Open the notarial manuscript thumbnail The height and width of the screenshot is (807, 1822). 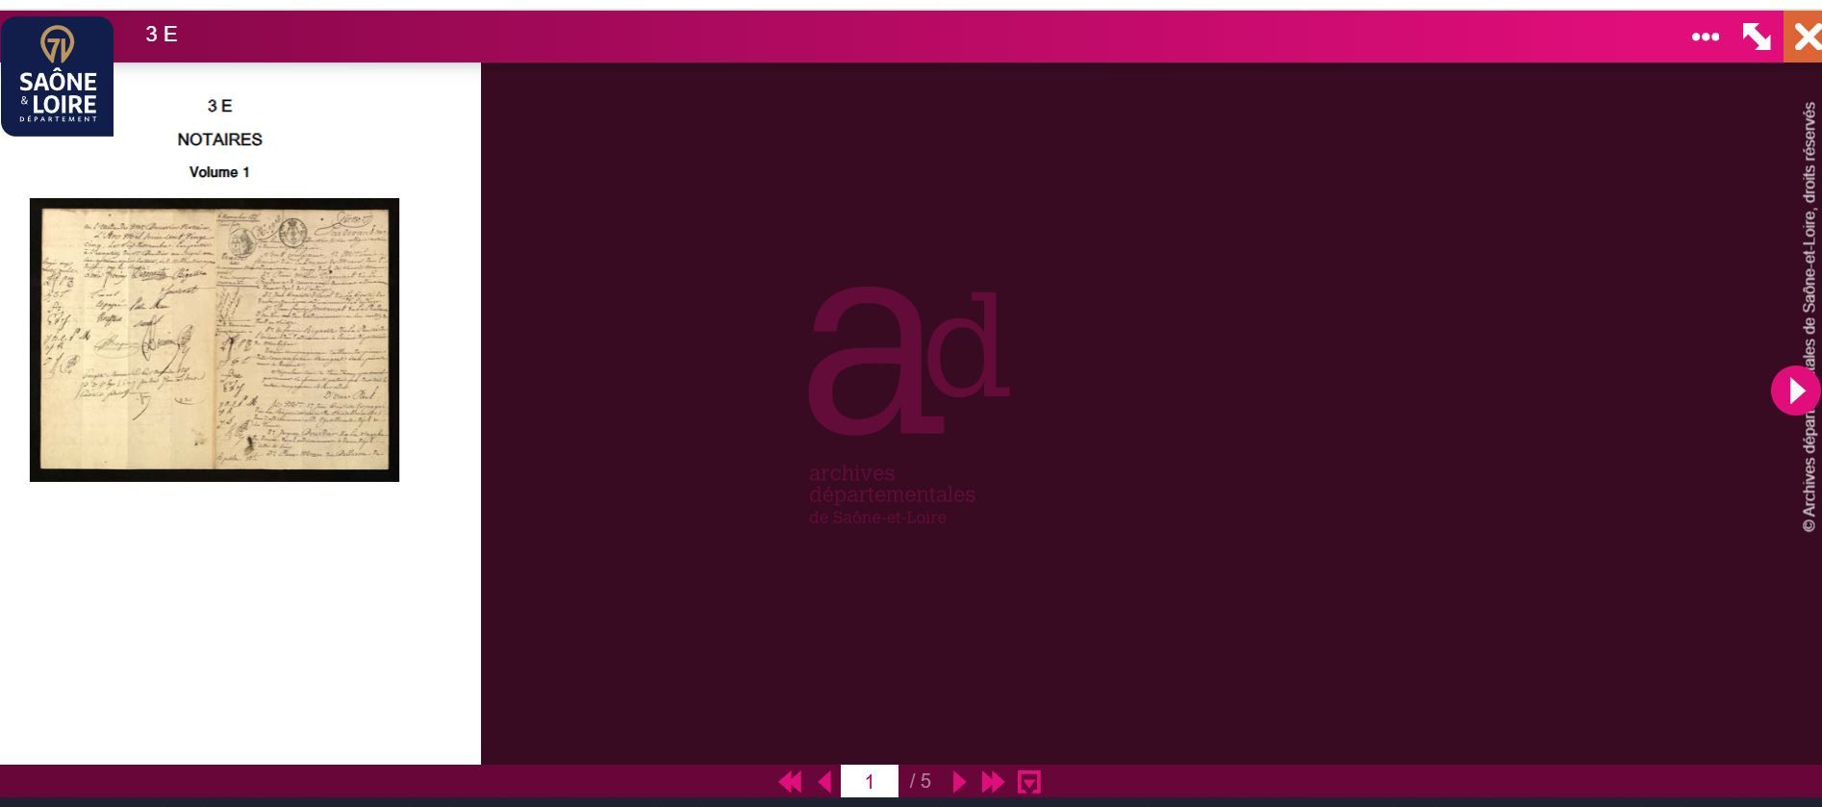pos(215,340)
